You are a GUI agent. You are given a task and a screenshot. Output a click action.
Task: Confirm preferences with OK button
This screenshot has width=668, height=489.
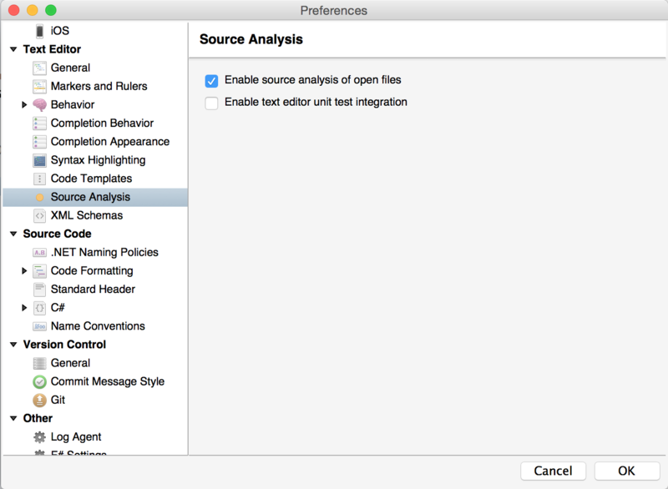point(627,471)
